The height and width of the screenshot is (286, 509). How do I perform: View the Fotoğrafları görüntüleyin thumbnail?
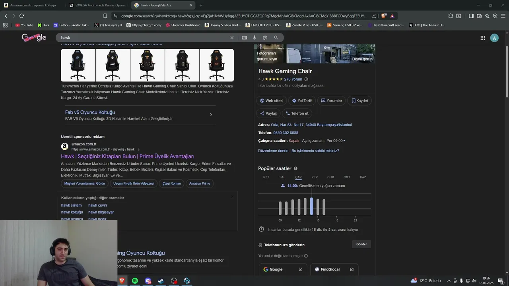(269, 54)
